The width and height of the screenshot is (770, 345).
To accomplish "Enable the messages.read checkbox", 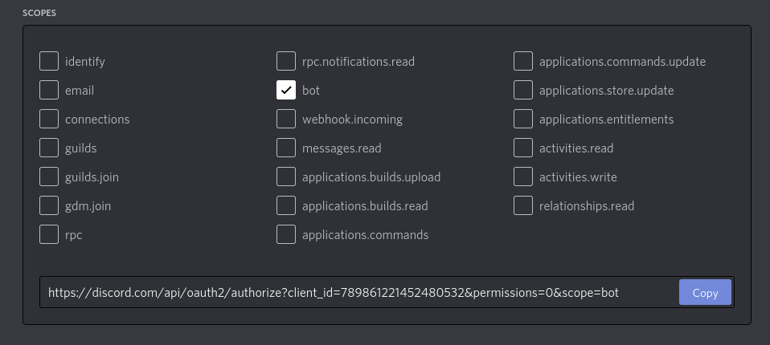I will [286, 148].
